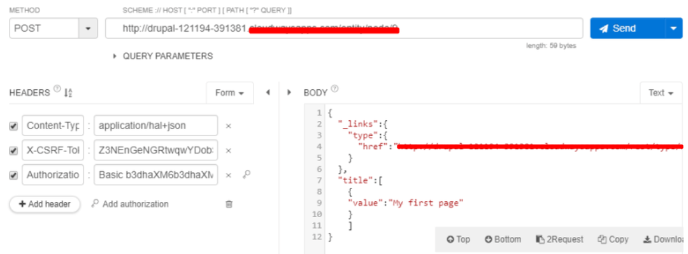688x254 pixels.
Task: Open the Send button dropdown arrow
Action: [673, 29]
